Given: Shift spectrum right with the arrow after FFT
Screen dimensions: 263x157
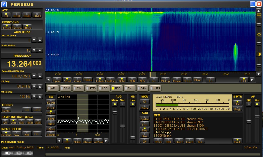Looking at the screenshot, I should click(x=252, y=80).
